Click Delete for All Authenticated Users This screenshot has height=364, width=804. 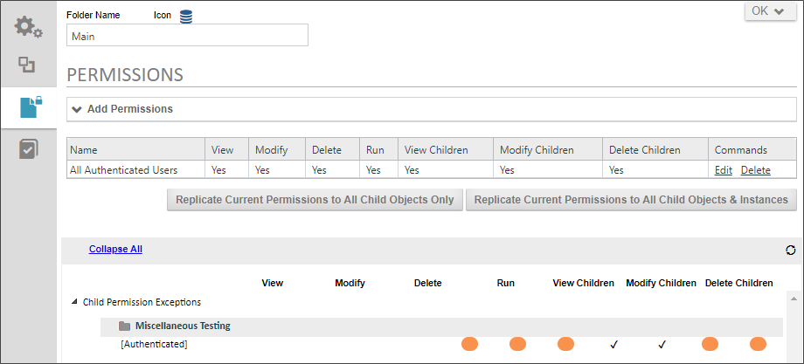755,170
